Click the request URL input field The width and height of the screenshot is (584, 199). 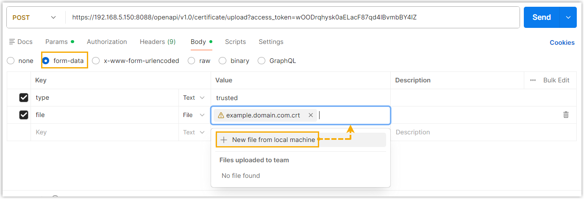click(292, 17)
